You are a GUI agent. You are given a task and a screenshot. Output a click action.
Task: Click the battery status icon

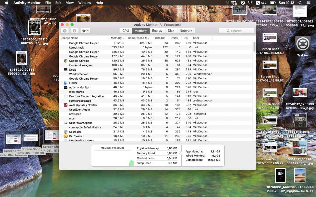pyautogui.click(x=273, y=3)
